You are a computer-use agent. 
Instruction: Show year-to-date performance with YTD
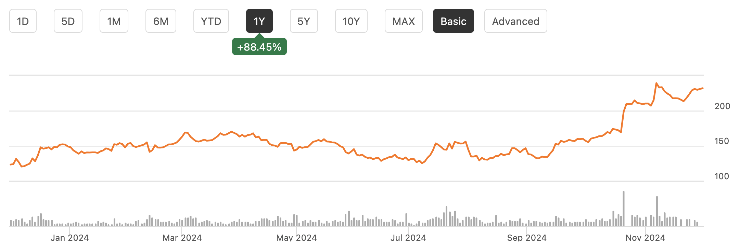[211, 21]
